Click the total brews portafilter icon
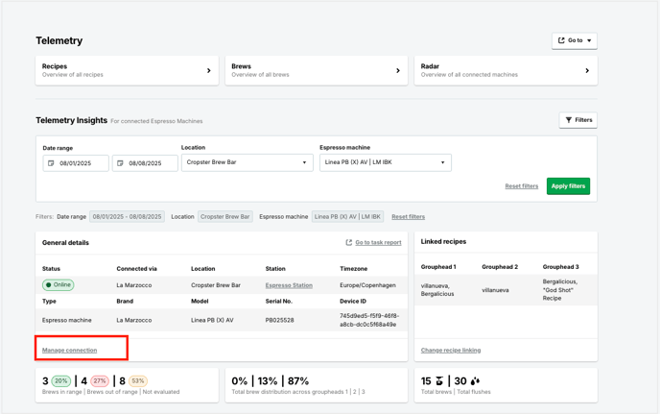 [x=439, y=381]
